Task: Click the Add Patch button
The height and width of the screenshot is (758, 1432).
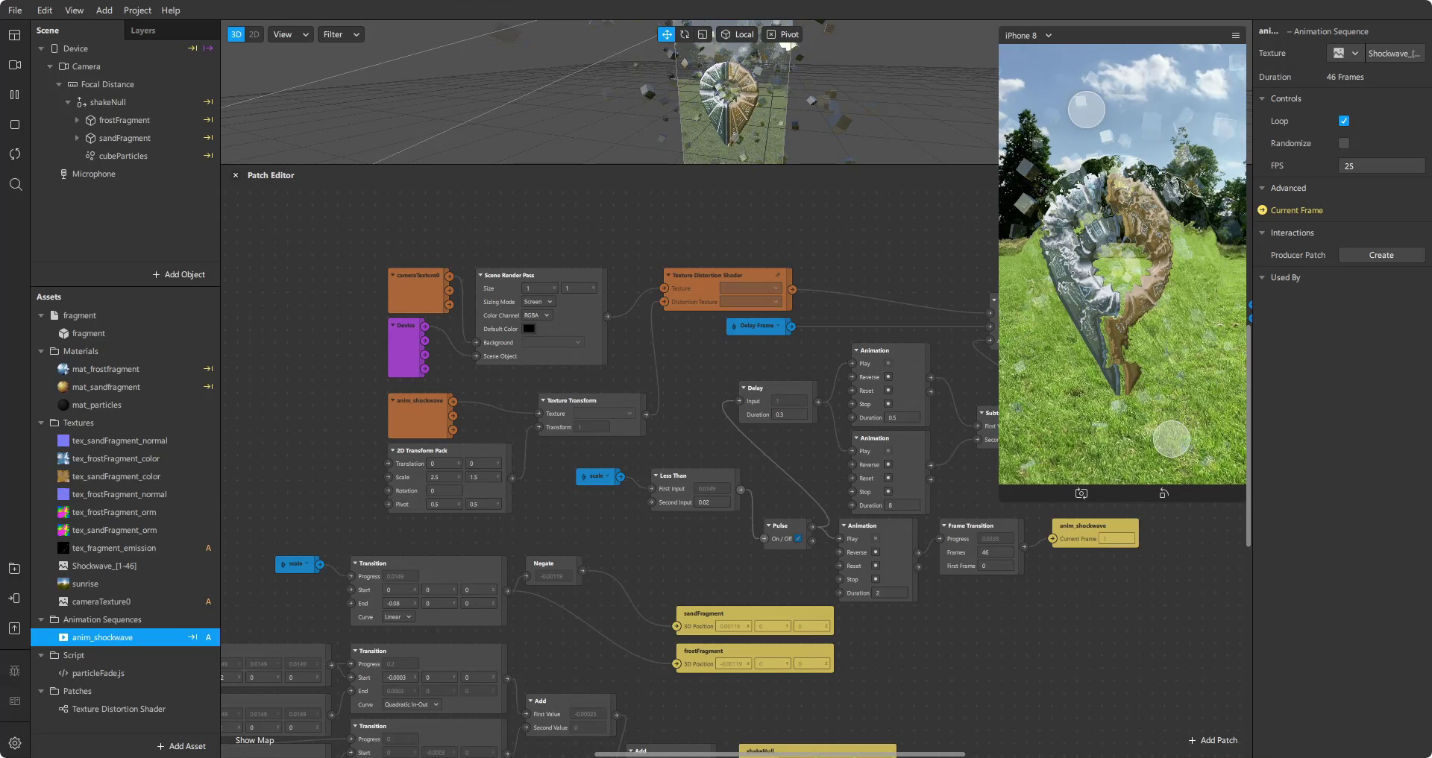Action: coord(1213,740)
